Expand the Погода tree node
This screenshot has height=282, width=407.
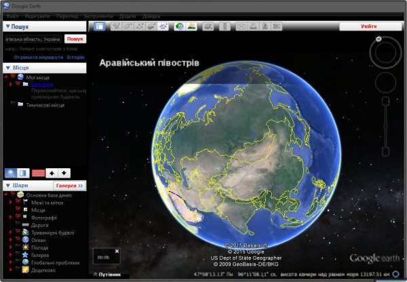click(x=11, y=247)
